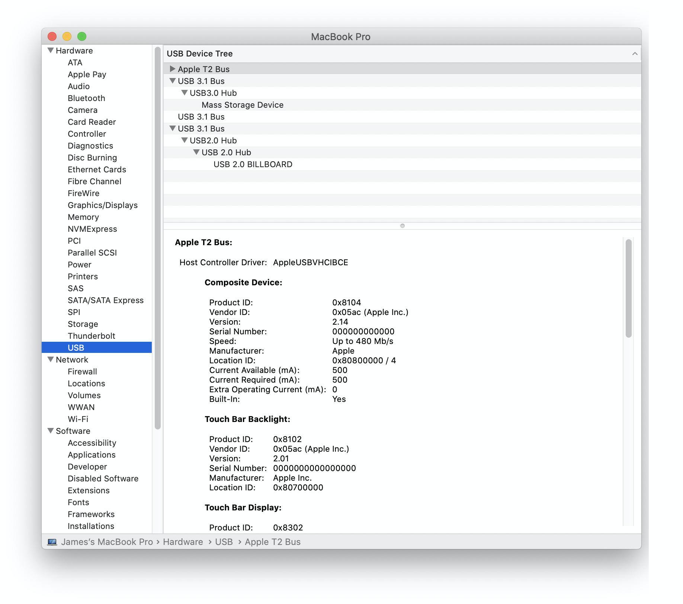
Task: Collapse the USB3.0 Hub tree node
Action: pos(184,93)
